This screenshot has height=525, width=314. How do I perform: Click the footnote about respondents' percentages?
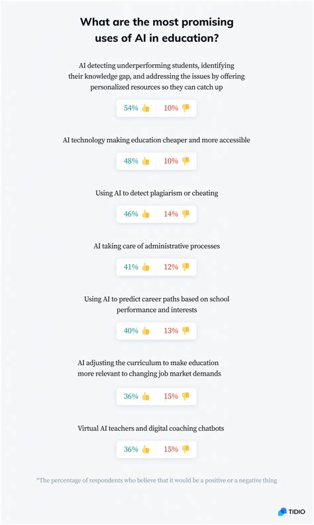156,481
